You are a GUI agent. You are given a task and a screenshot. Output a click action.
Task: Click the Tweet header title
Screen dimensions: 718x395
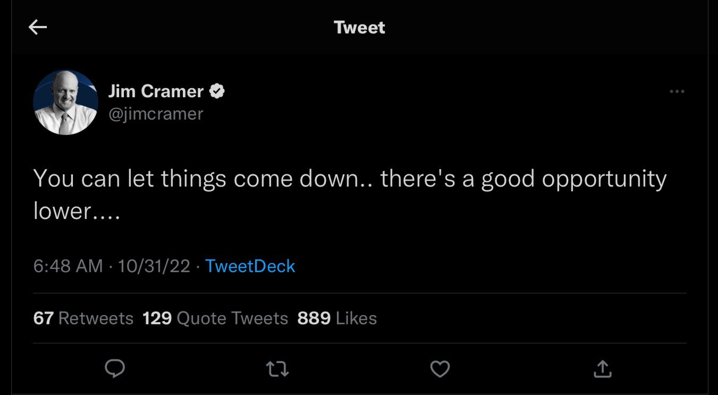359,28
